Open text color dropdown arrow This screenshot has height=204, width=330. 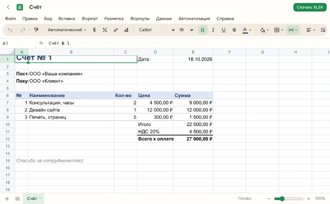[250, 30]
